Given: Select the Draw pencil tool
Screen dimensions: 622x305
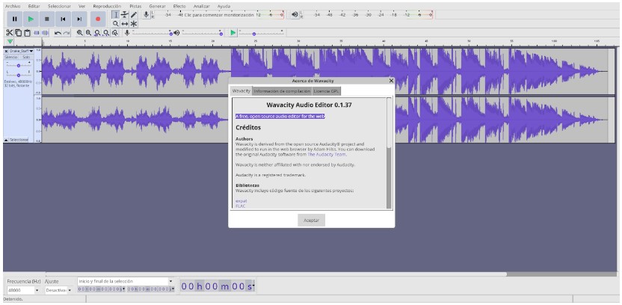Looking at the screenshot, I should (x=134, y=14).
